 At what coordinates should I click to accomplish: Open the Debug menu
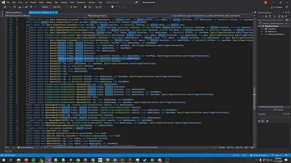pos(49,2)
